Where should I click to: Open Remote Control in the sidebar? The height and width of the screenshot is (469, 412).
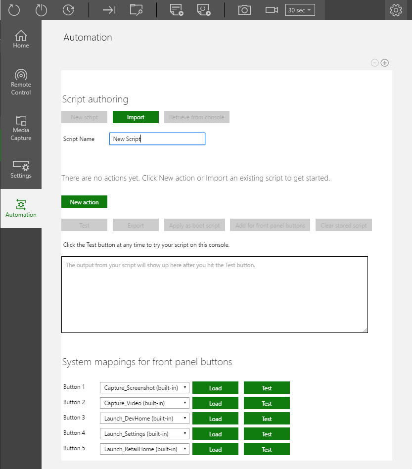[x=21, y=82]
